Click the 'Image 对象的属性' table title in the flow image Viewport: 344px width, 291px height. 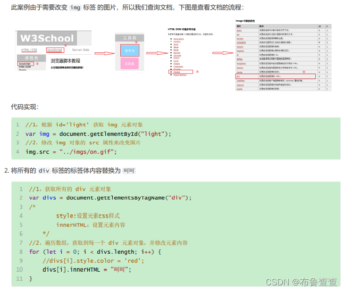tap(245, 21)
